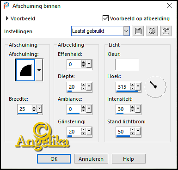Click the white Kleur color swatch
This screenshot has height=170, width=178.
pyautogui.click(x=127, y=65)
